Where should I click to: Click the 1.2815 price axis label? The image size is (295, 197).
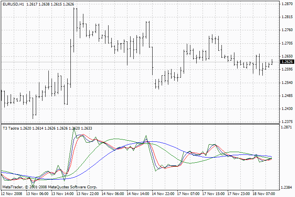point(287,17)
